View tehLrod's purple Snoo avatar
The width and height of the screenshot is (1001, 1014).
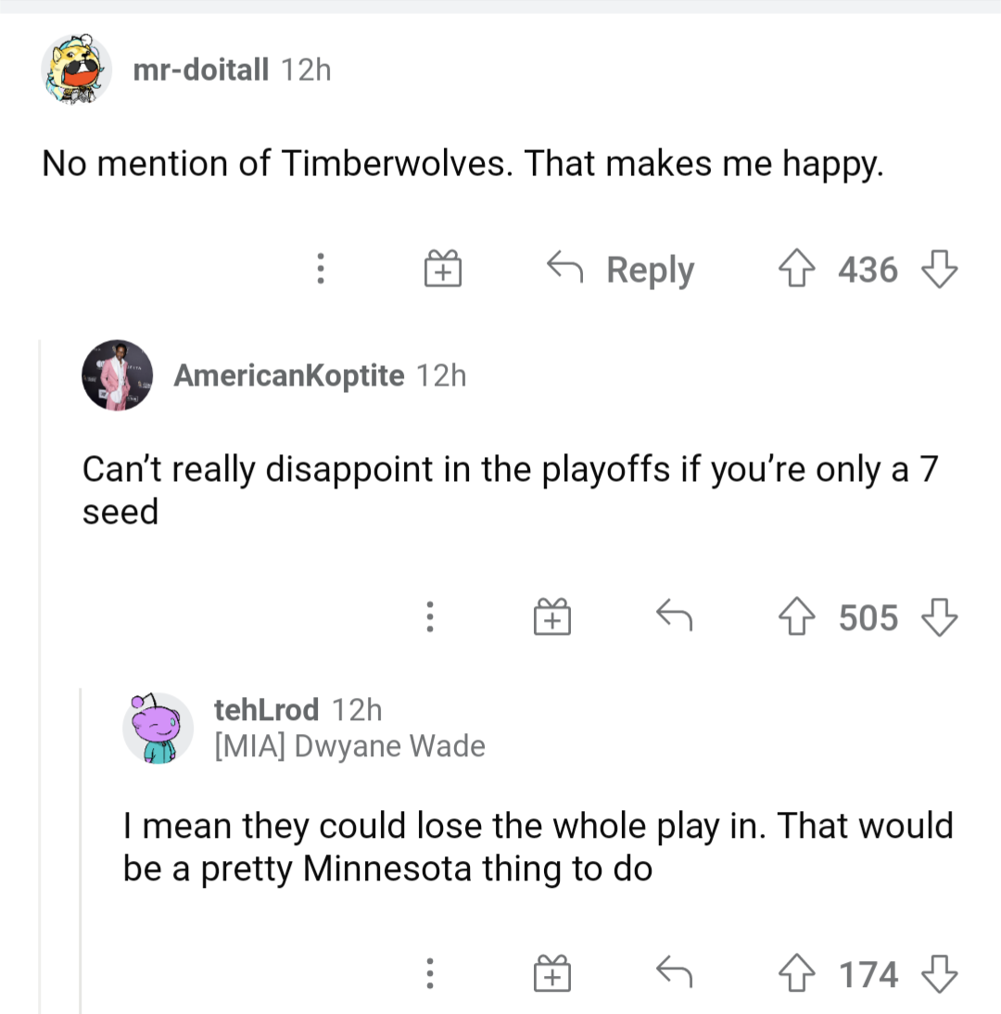coord(157,727)
